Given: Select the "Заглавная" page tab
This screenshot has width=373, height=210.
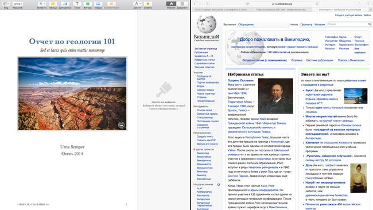Looking at the screenshot, I should click(230, 25).
